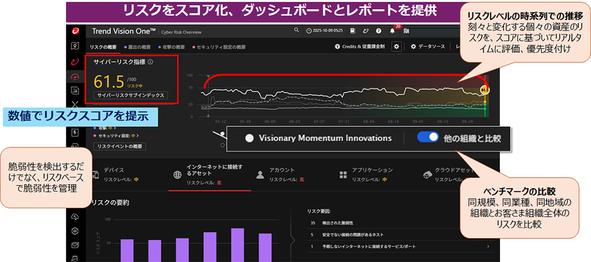This screenshot has width=591, height=262.
Task: Click the Trend Micro logo icon
Action: click(75, 31)
